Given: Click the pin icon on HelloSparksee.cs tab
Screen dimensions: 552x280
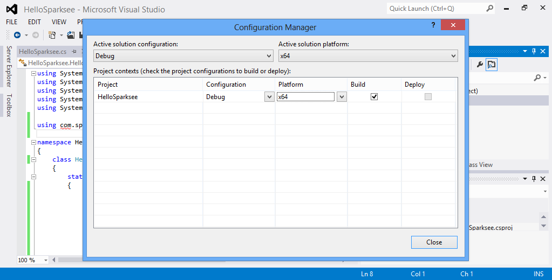Looking at the screenshot, I should pos(74,52).
